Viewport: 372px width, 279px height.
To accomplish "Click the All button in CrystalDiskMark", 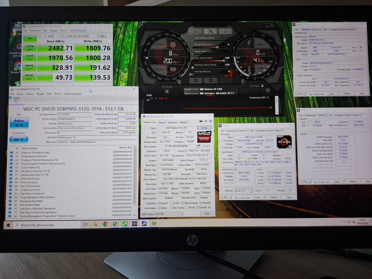I will tap(30, 38).
